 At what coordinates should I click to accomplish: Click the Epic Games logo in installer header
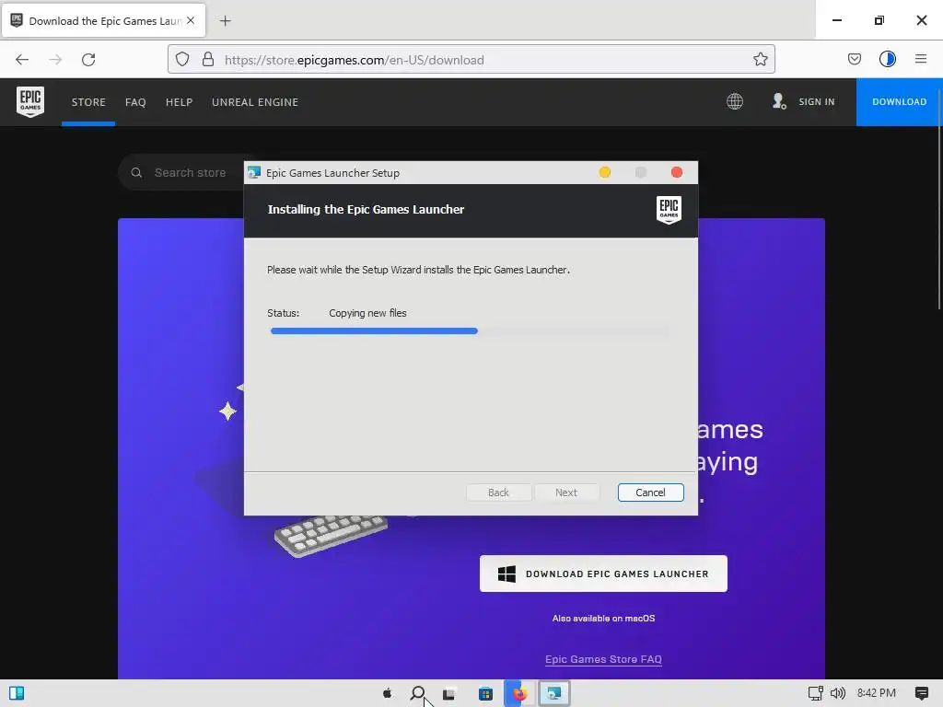(x=669, y=211)
